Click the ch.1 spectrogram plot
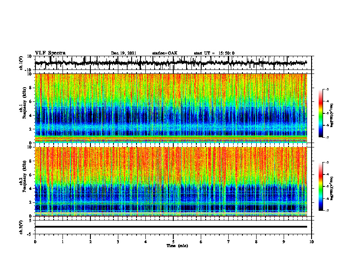The width and height of the screenshot is (351, 271). (x=171, y=108)
